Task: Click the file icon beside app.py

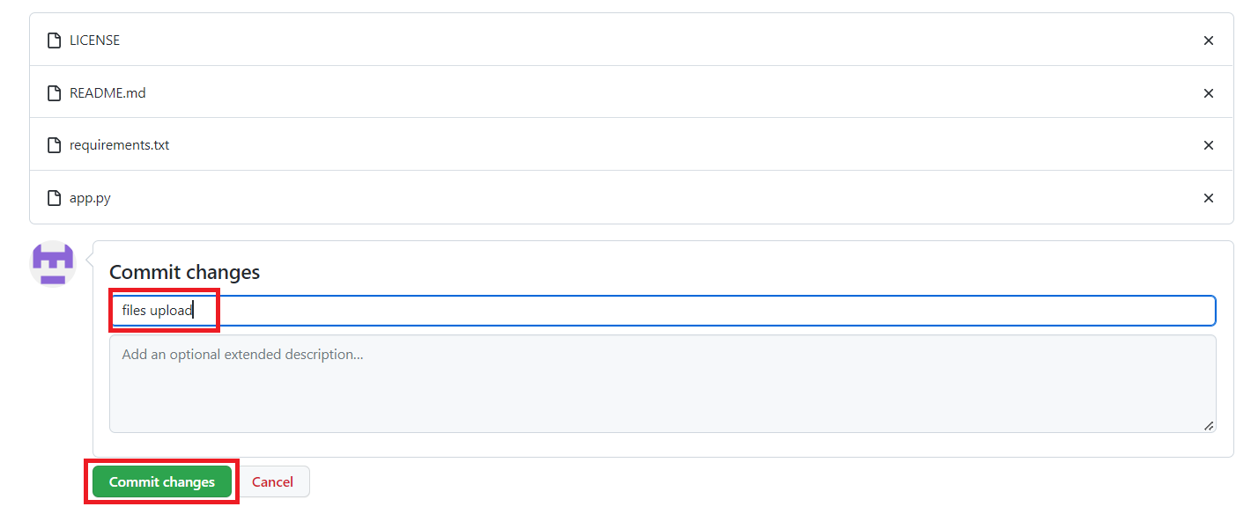Action: tap(54, 198)
